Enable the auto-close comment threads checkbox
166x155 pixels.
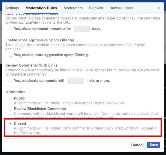[x=10, y=28]
